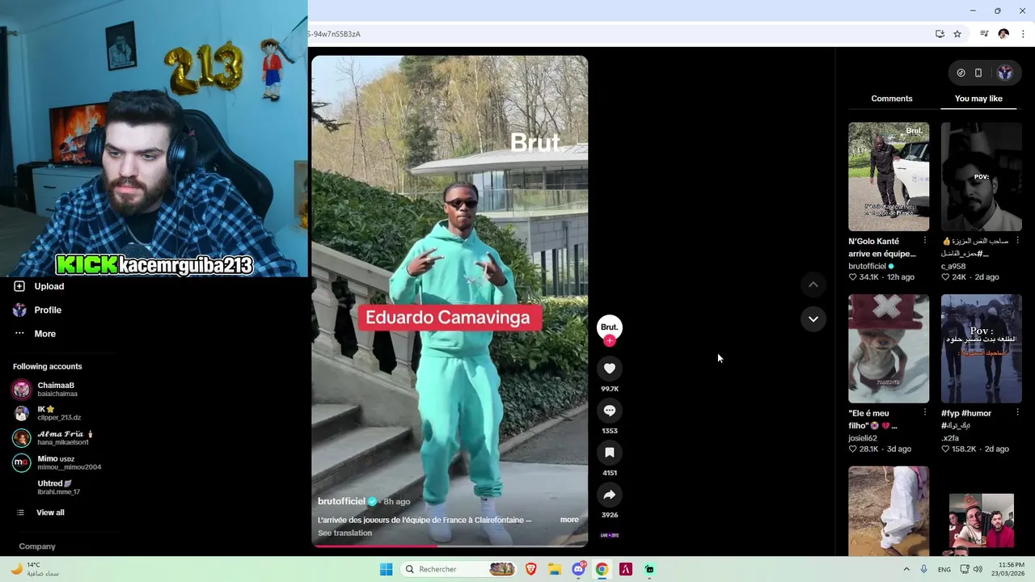Image resolution: width=1035 pixels, height=582 pixels.
Task: Click the Rechercher taskbar search box
Action: pyautogui.click(x=459, y=569)
